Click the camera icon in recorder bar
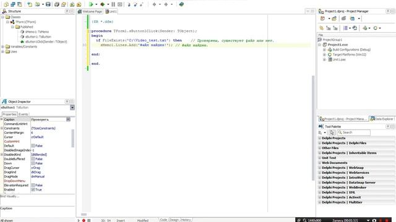Image resolution: width=396 pixels, height=222 pixels. (x=374, y=220)
